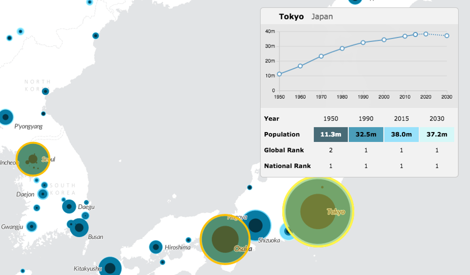
Task: Select the Osaka city bubble
Action: coord(225,239)
